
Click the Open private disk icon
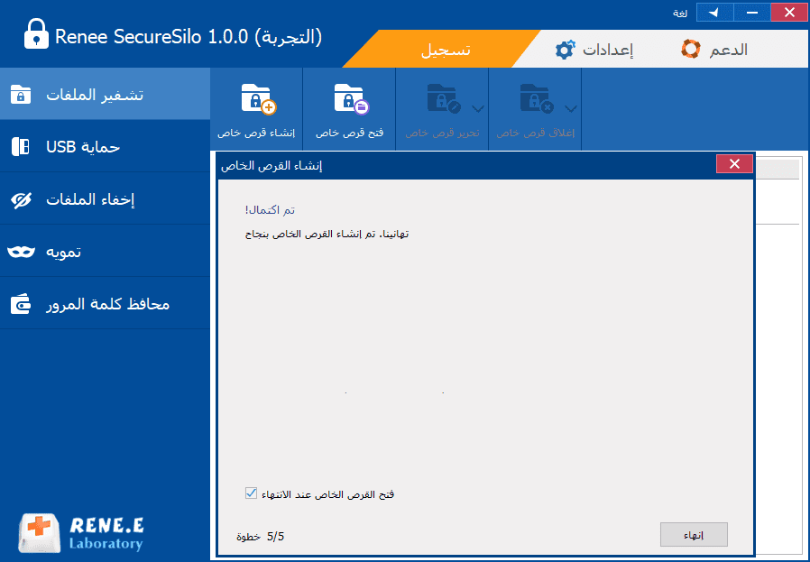pos(351,99)
